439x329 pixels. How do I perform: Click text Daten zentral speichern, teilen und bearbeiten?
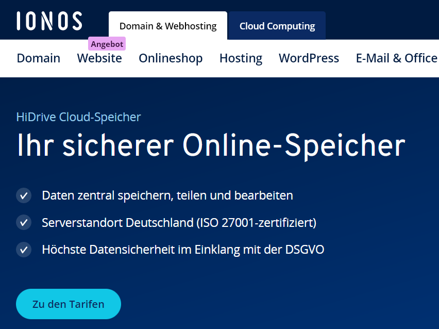tap(167, 195)
